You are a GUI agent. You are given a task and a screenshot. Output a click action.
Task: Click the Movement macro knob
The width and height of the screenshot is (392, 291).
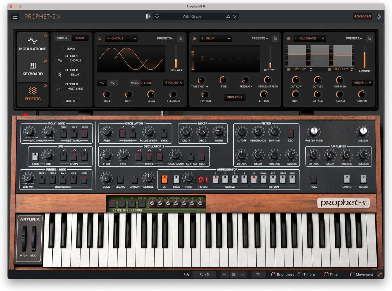pos(352,274)
